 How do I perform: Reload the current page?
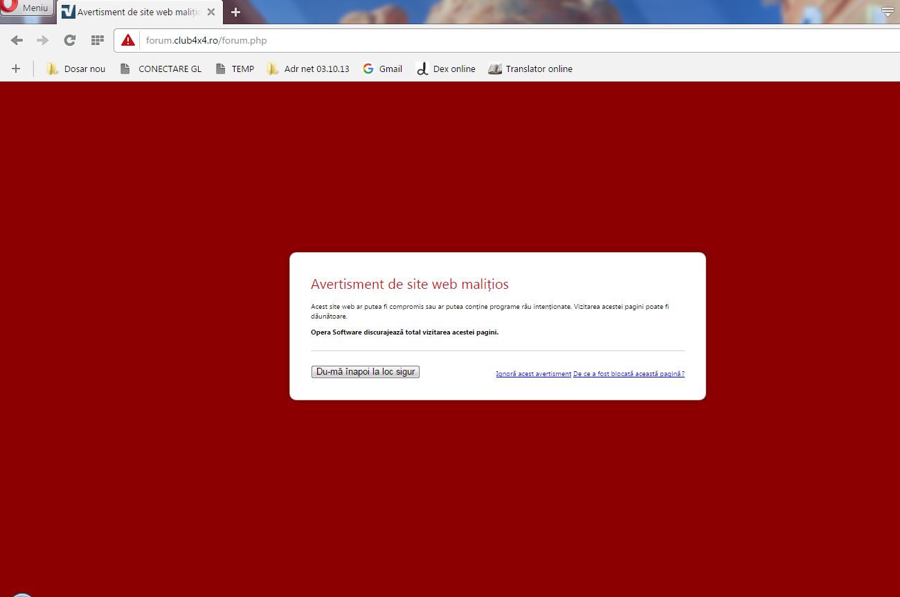(69, 40)
